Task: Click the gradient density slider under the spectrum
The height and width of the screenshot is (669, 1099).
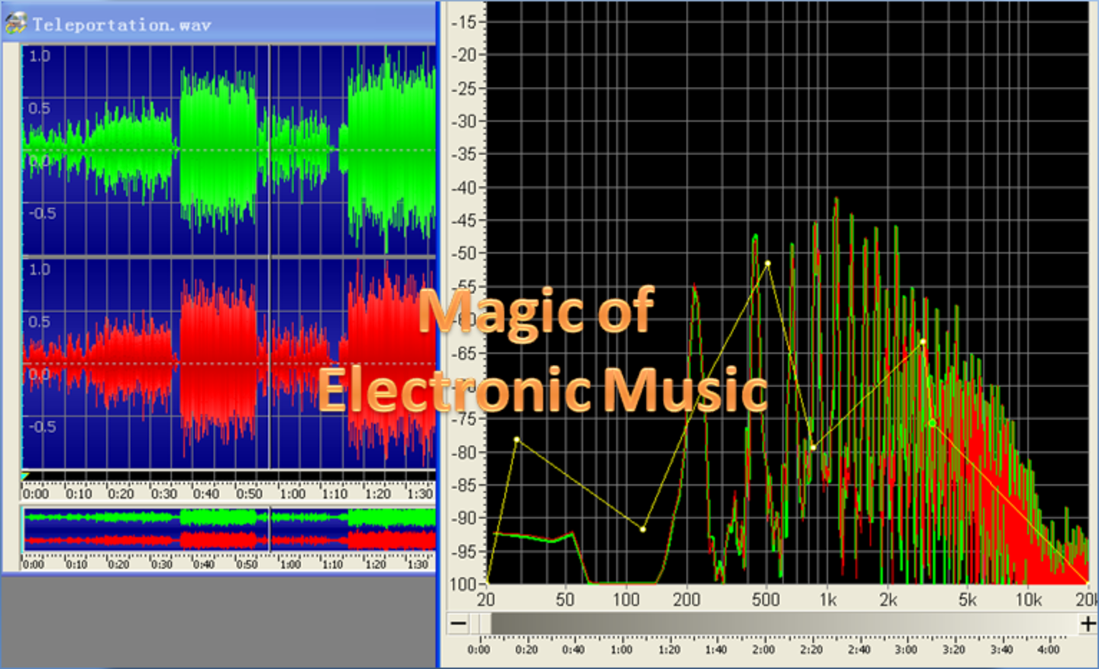Action: point(771,624)
